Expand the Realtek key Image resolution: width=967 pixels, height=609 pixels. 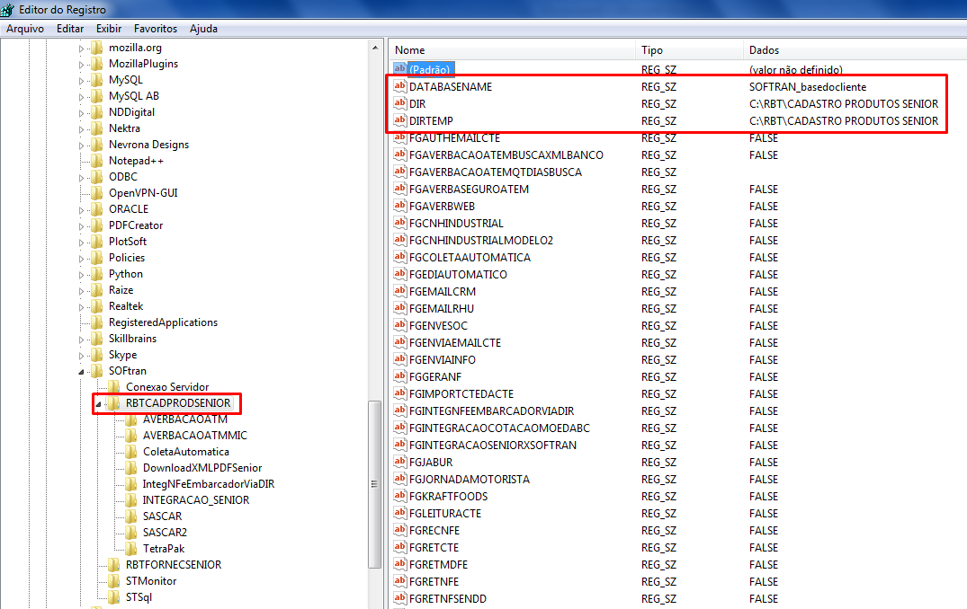point(81,306)
